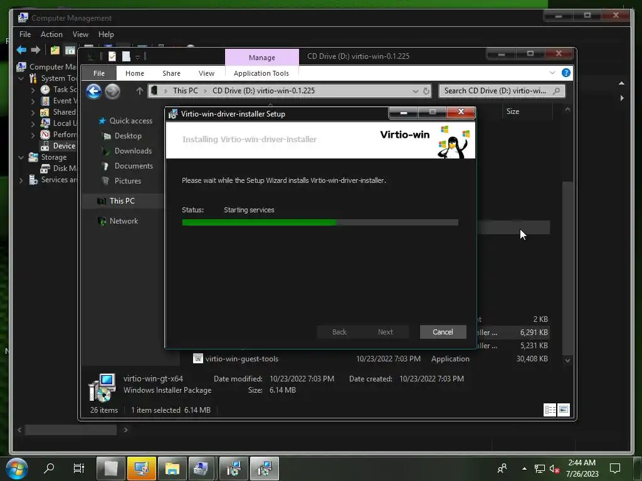This screenshot has width=642, height=481.
Task: Expand Event Viewer tree node
Action: (33, 101)
